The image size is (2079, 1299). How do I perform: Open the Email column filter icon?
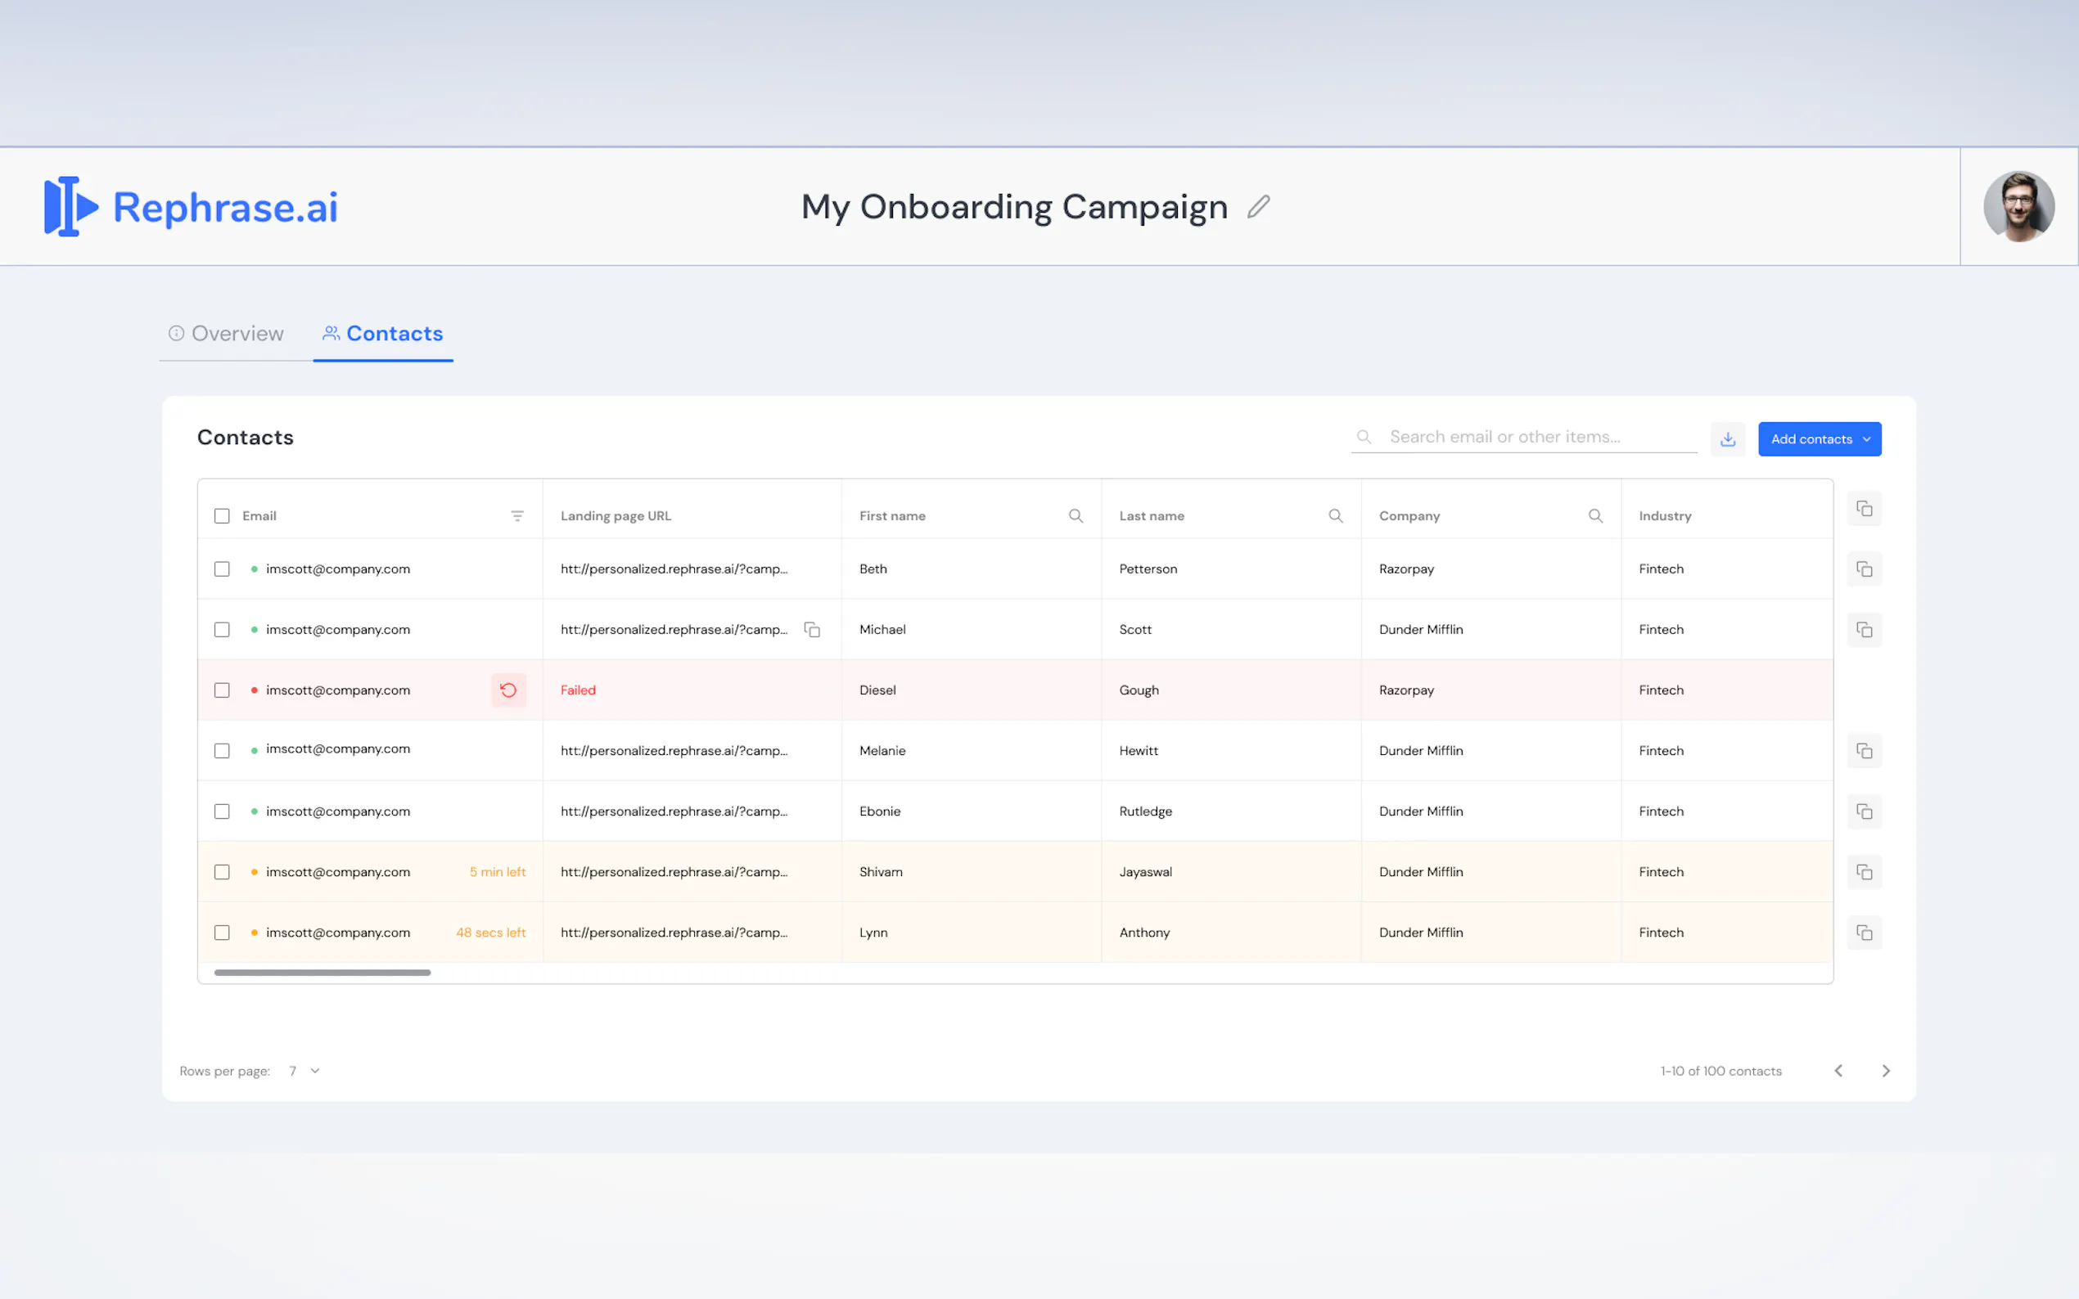click(517, 515)
